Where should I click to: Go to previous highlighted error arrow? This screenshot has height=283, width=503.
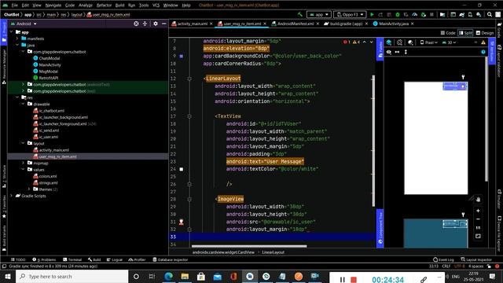coord(365,42)
